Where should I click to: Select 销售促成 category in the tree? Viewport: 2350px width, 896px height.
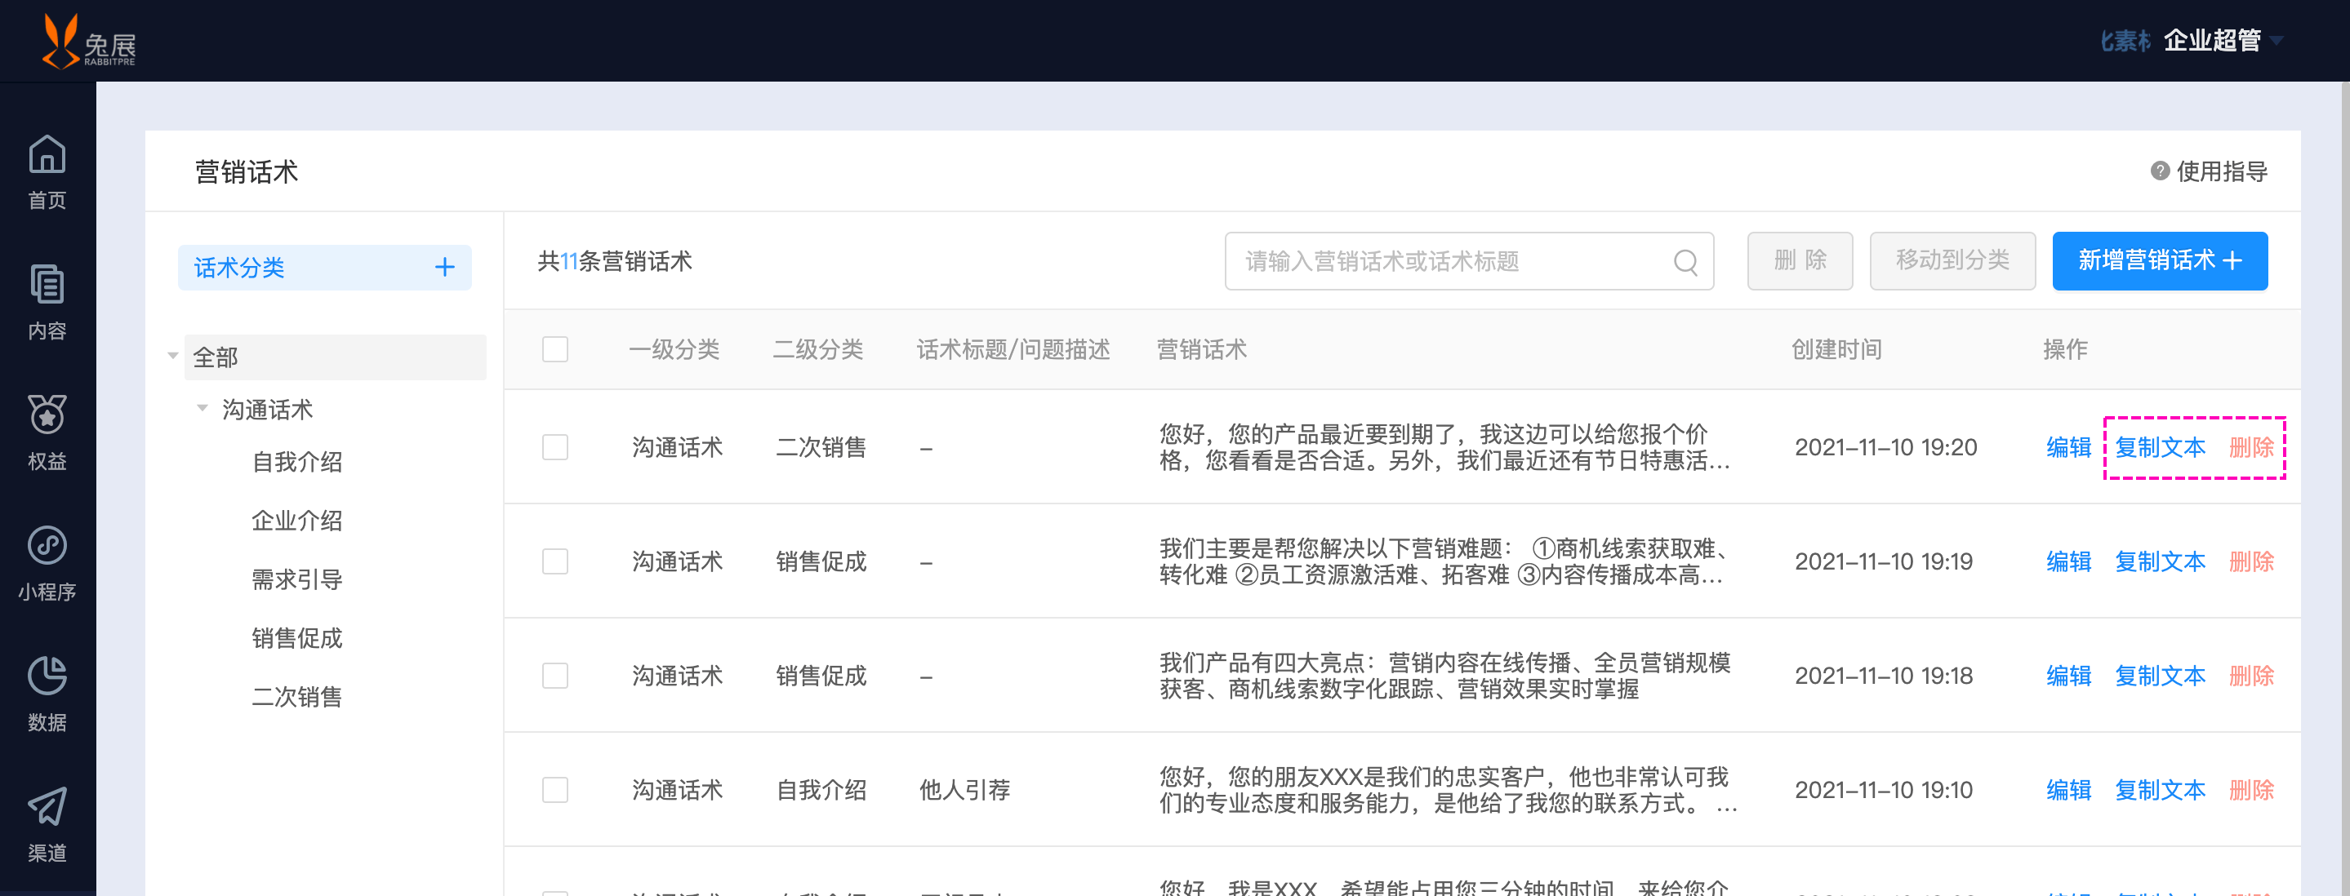pos(296,638)
